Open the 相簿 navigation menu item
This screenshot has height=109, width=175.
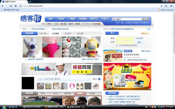pyautogui.click(x=50, y=19)
